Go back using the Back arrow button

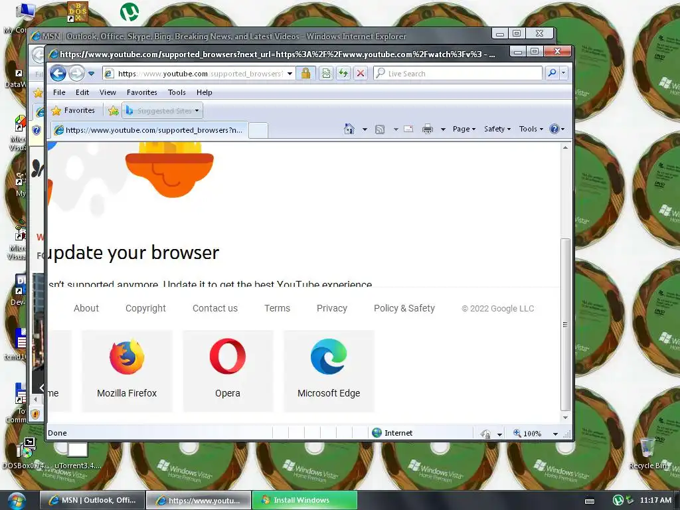click(x=58, y=73)
